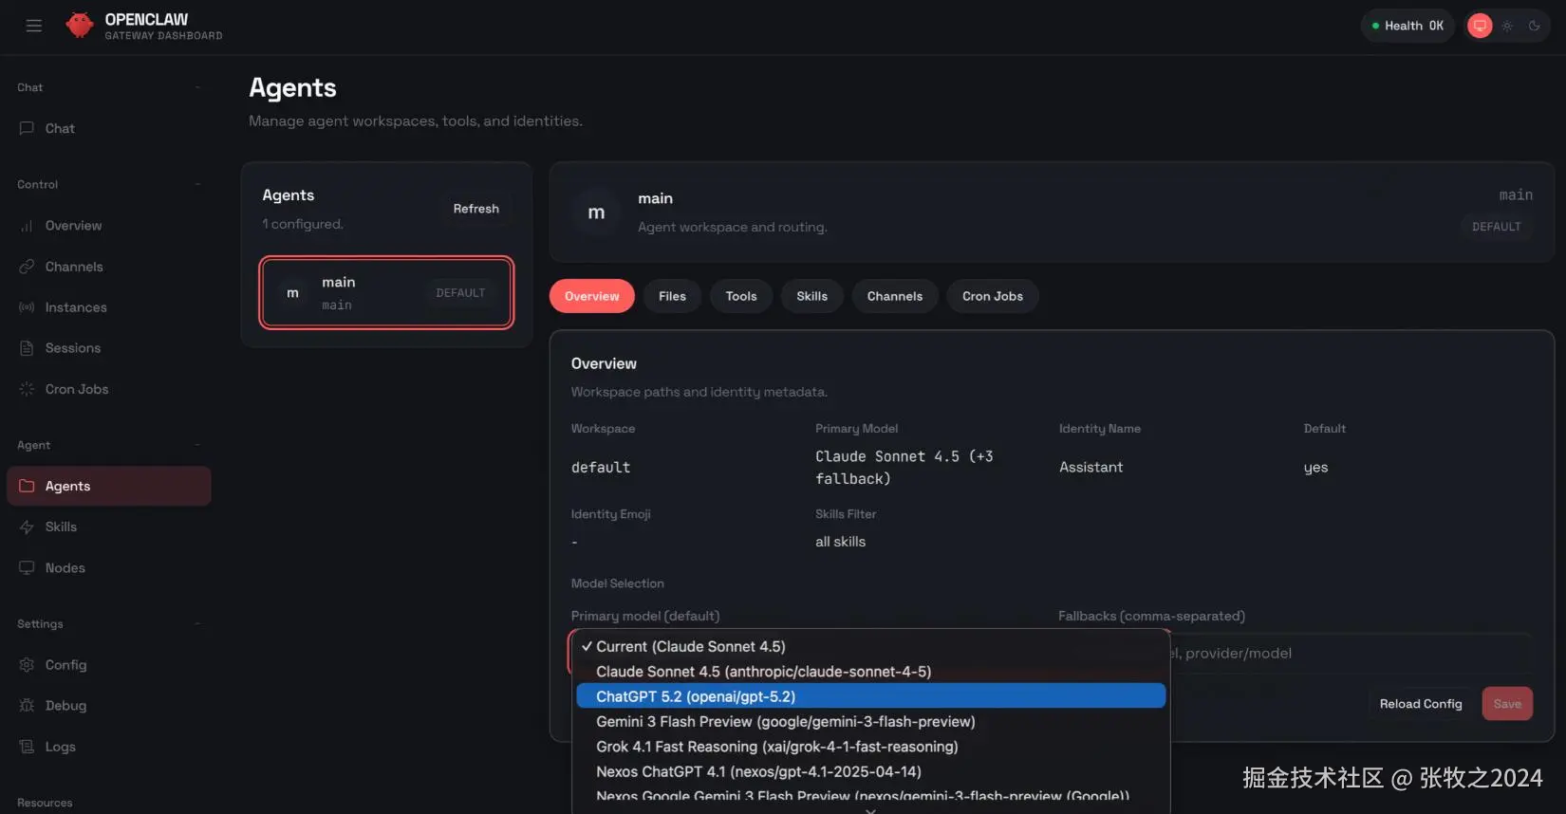
Task: Switch to light theme sun icon
Action: (1507, 26)
